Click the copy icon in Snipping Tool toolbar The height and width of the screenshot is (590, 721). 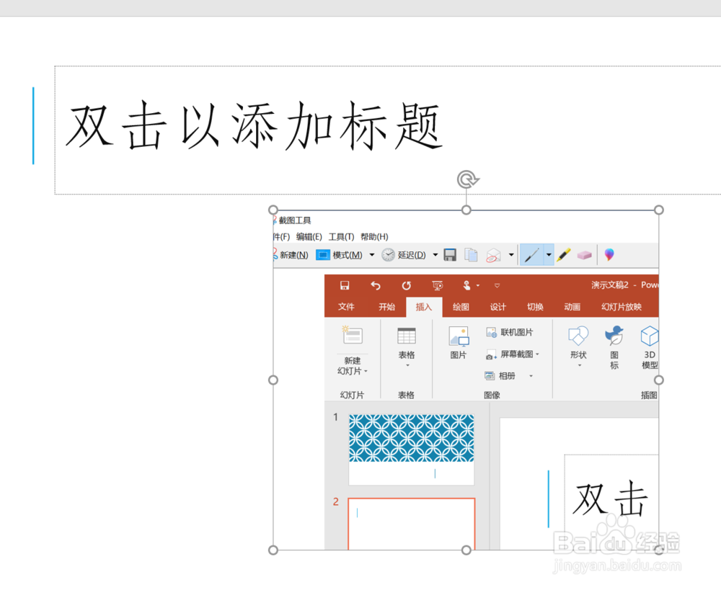(471, 255)
